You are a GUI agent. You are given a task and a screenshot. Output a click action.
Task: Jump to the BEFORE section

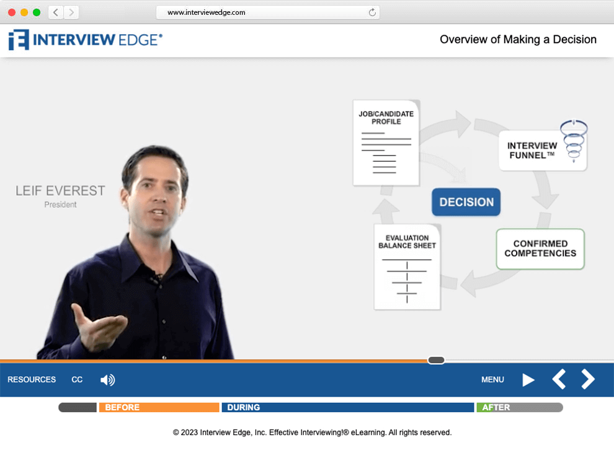click(x=159, y=408)
